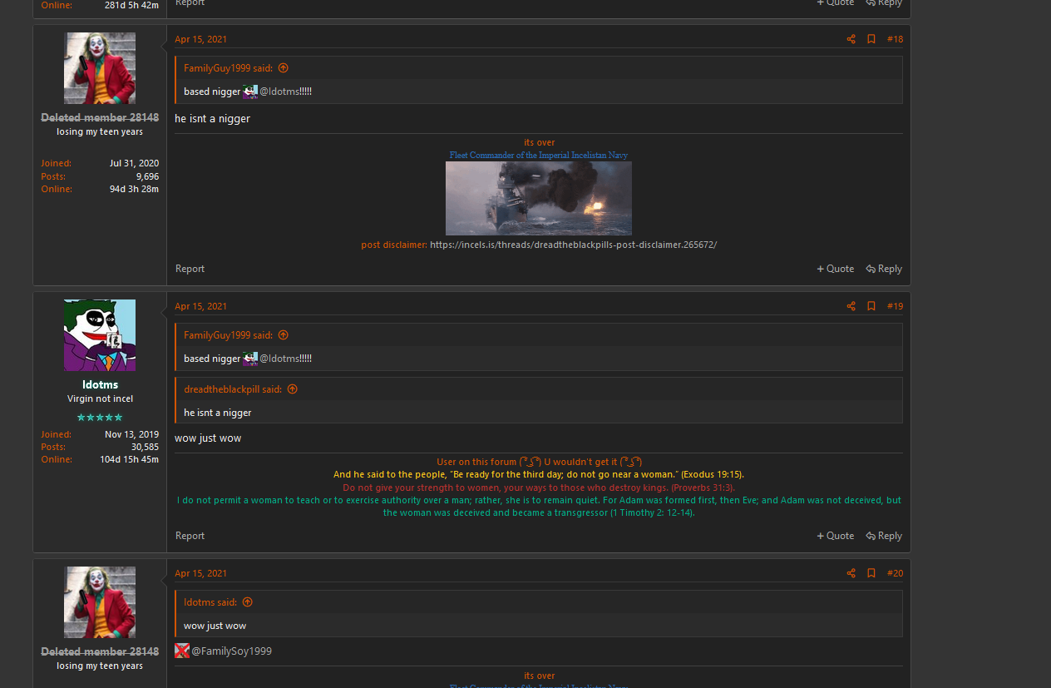Jump to quoted dreadtheblackpill post arrow
Screen dimensions: 1051x688
(x=292, y=389)
